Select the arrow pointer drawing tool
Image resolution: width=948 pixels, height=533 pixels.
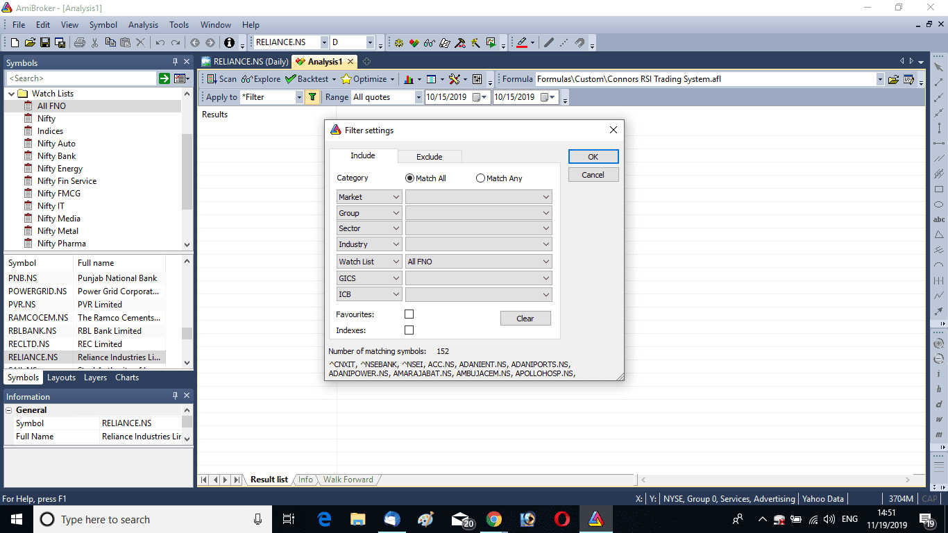(939, 67)
